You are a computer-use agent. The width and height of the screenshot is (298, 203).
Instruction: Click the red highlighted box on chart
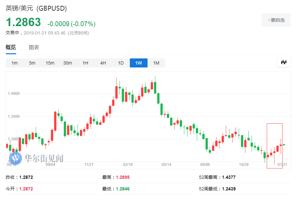point(274,146)
